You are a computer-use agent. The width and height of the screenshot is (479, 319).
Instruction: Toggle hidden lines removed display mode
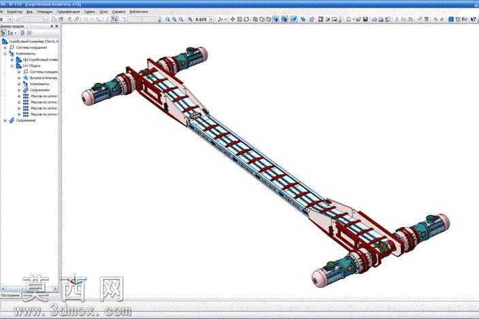262,19
